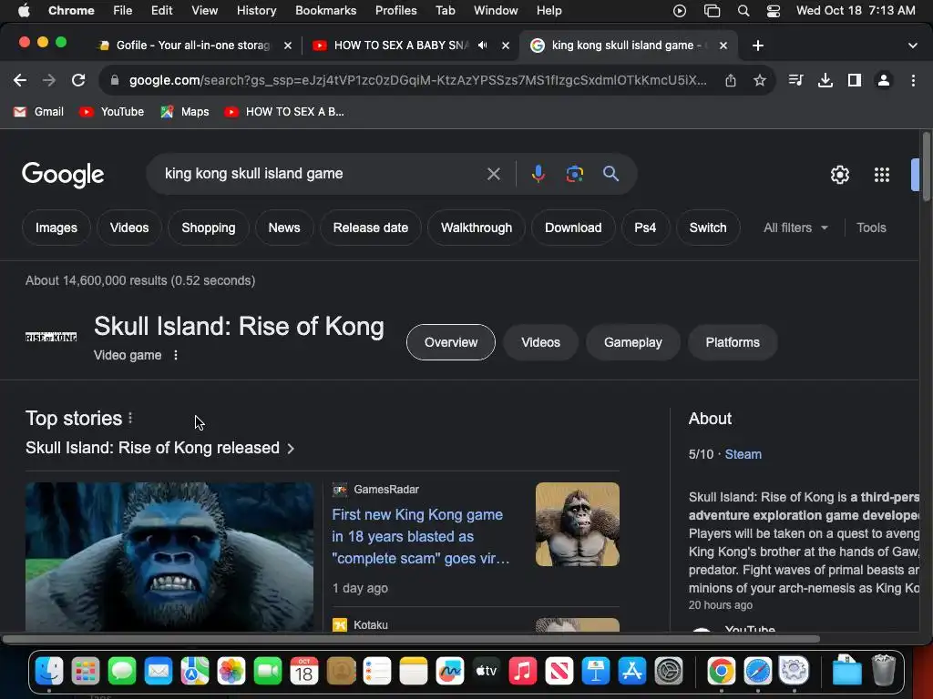Expand the tab search chevron
This screenshot has width=933, height=699.
click(x=913, y=46)
